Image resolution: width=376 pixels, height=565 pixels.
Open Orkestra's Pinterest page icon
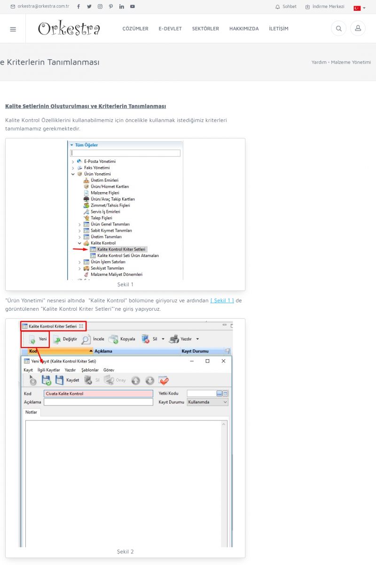click(x=111, y=7)
